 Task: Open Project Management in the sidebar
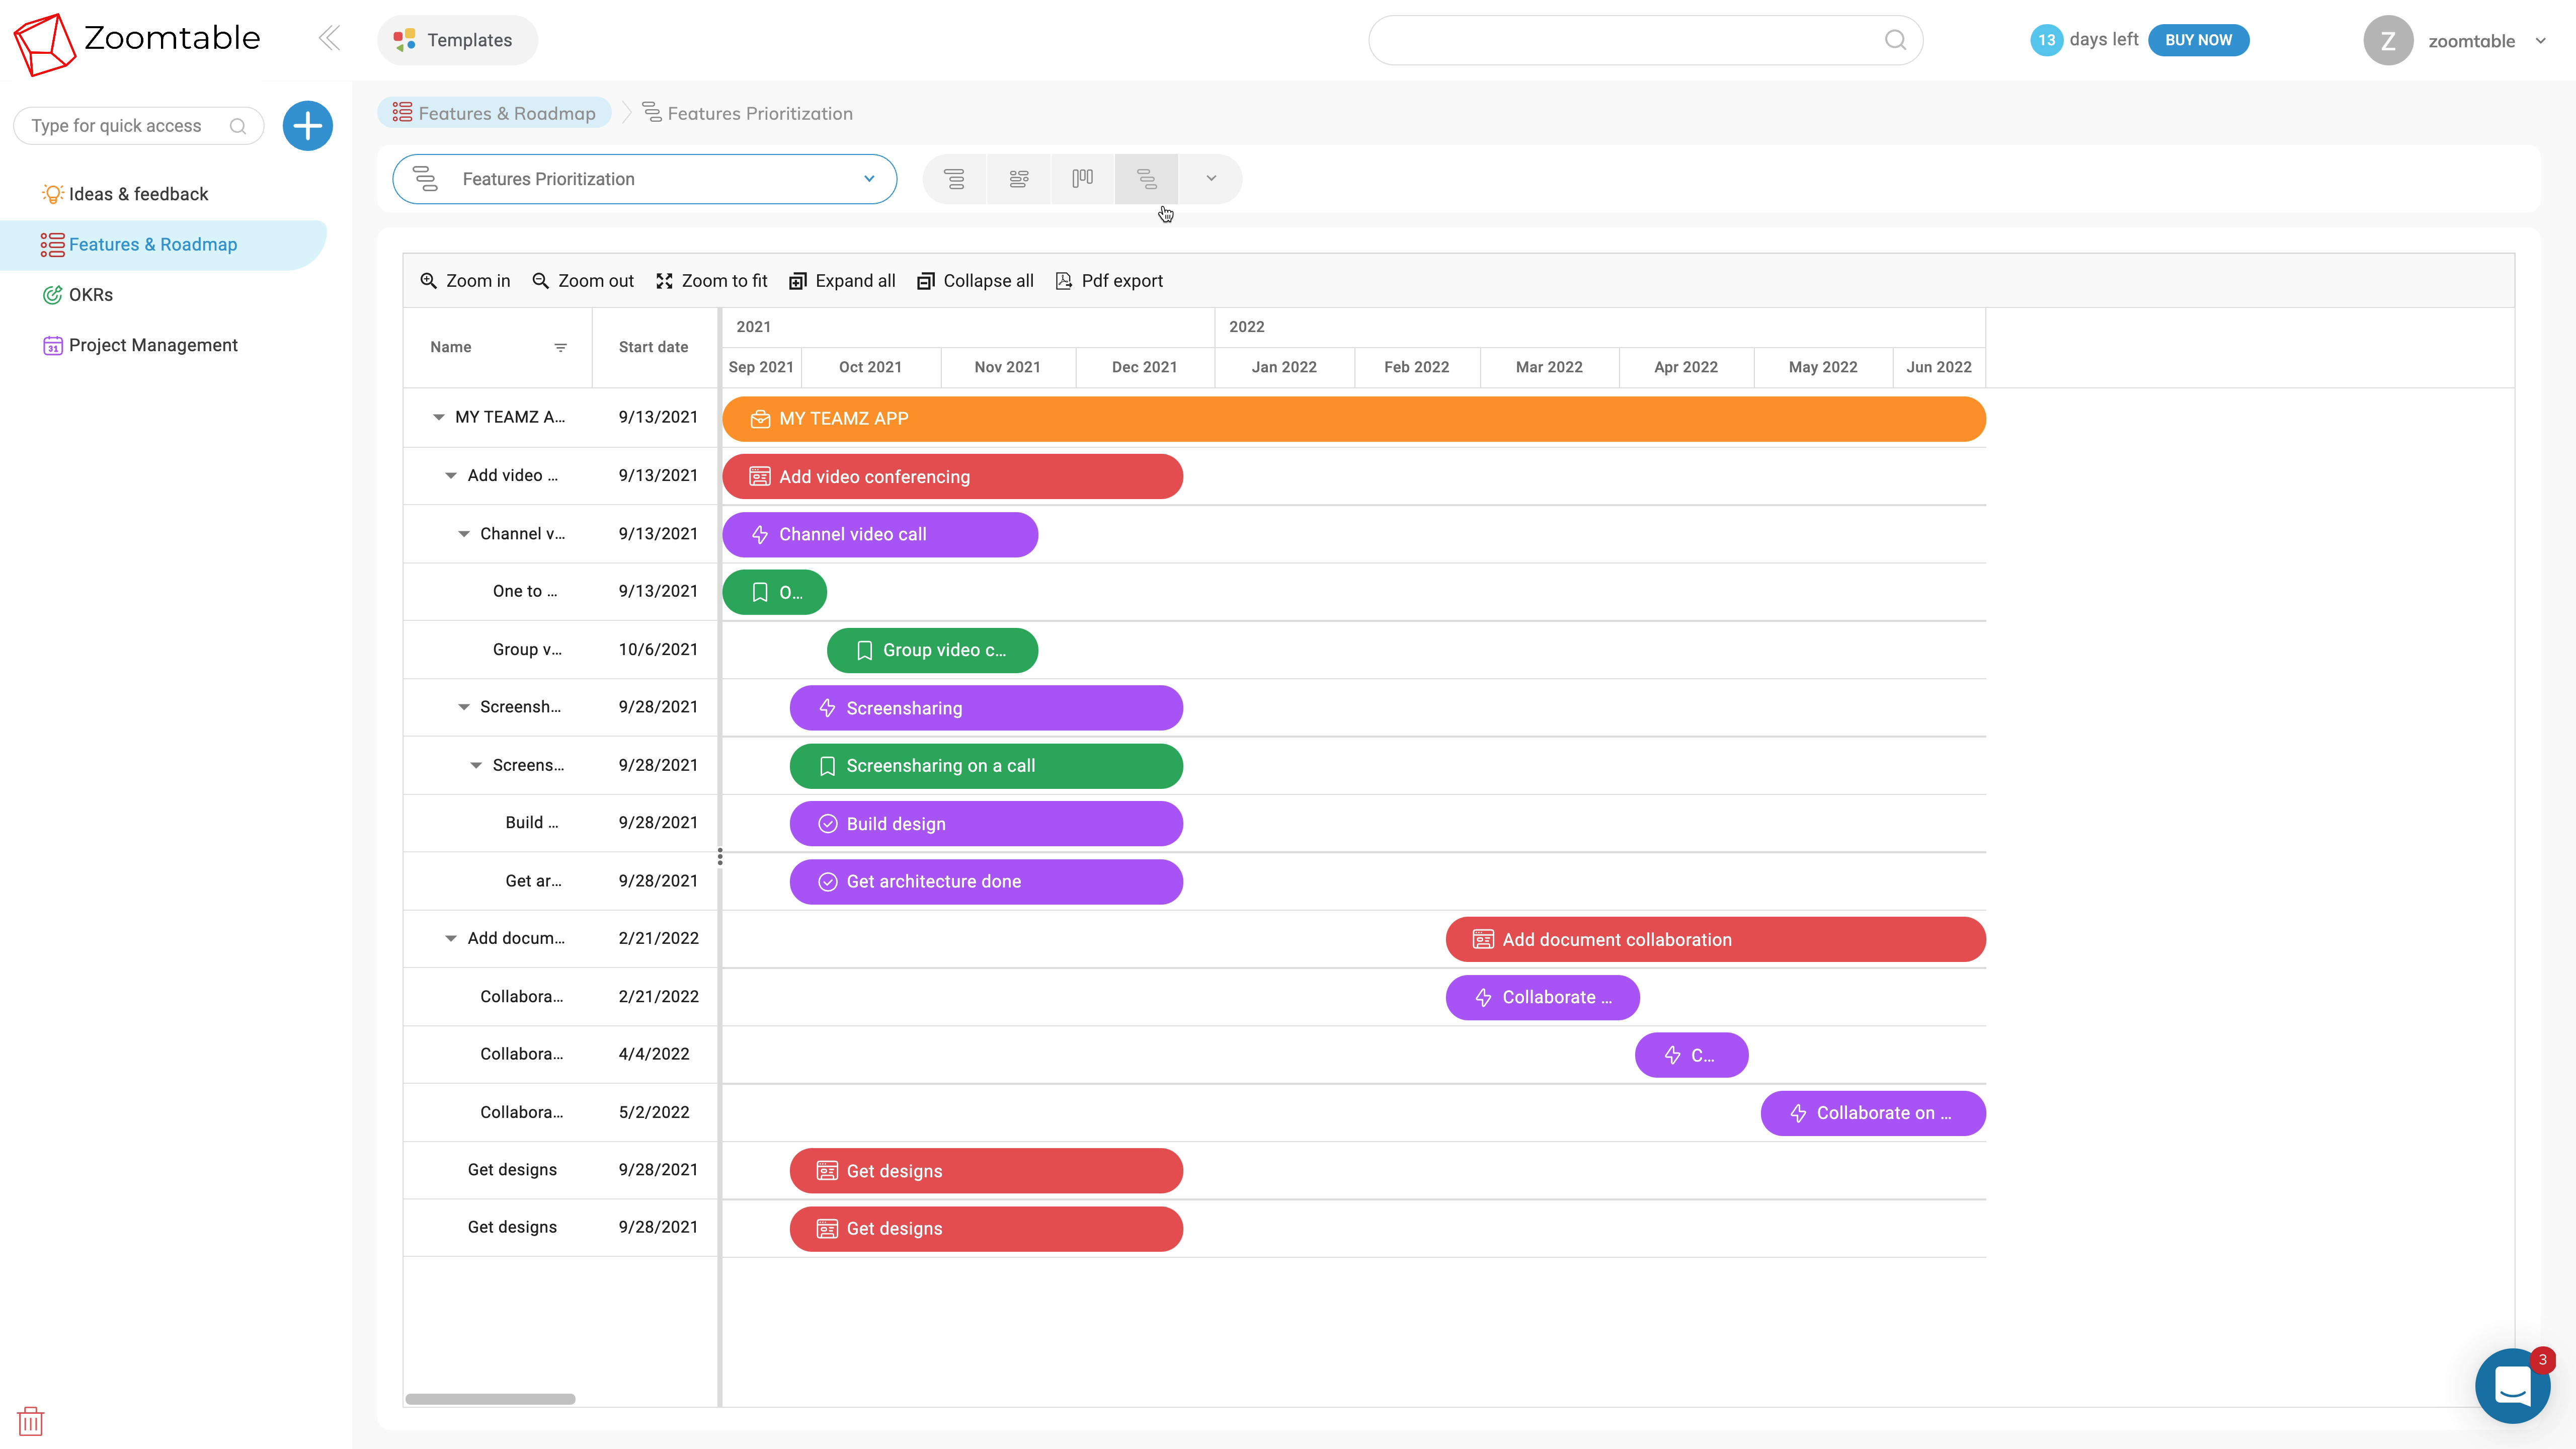click(x=152, y=345)
